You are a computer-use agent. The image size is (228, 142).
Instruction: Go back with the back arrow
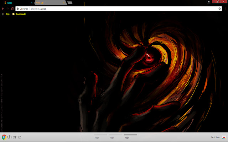coord(3,9)
